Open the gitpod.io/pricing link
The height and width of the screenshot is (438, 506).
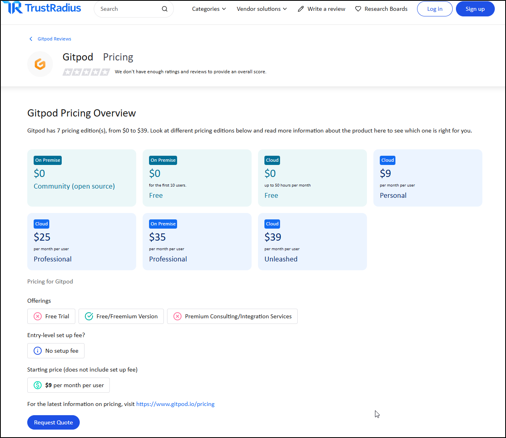tap(175, 404)
